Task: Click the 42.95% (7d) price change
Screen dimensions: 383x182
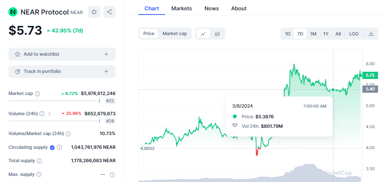Action: click(x=65, y=31)
